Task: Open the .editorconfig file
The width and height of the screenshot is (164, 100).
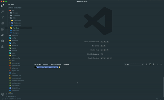Action: click(16, 58)
